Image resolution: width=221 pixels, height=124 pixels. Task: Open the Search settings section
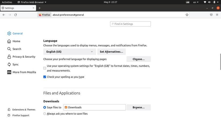(x=17, y=49)
